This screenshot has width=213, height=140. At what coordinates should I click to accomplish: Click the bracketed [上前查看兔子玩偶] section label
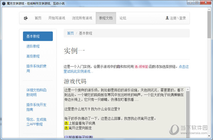[x=78, y=137]
